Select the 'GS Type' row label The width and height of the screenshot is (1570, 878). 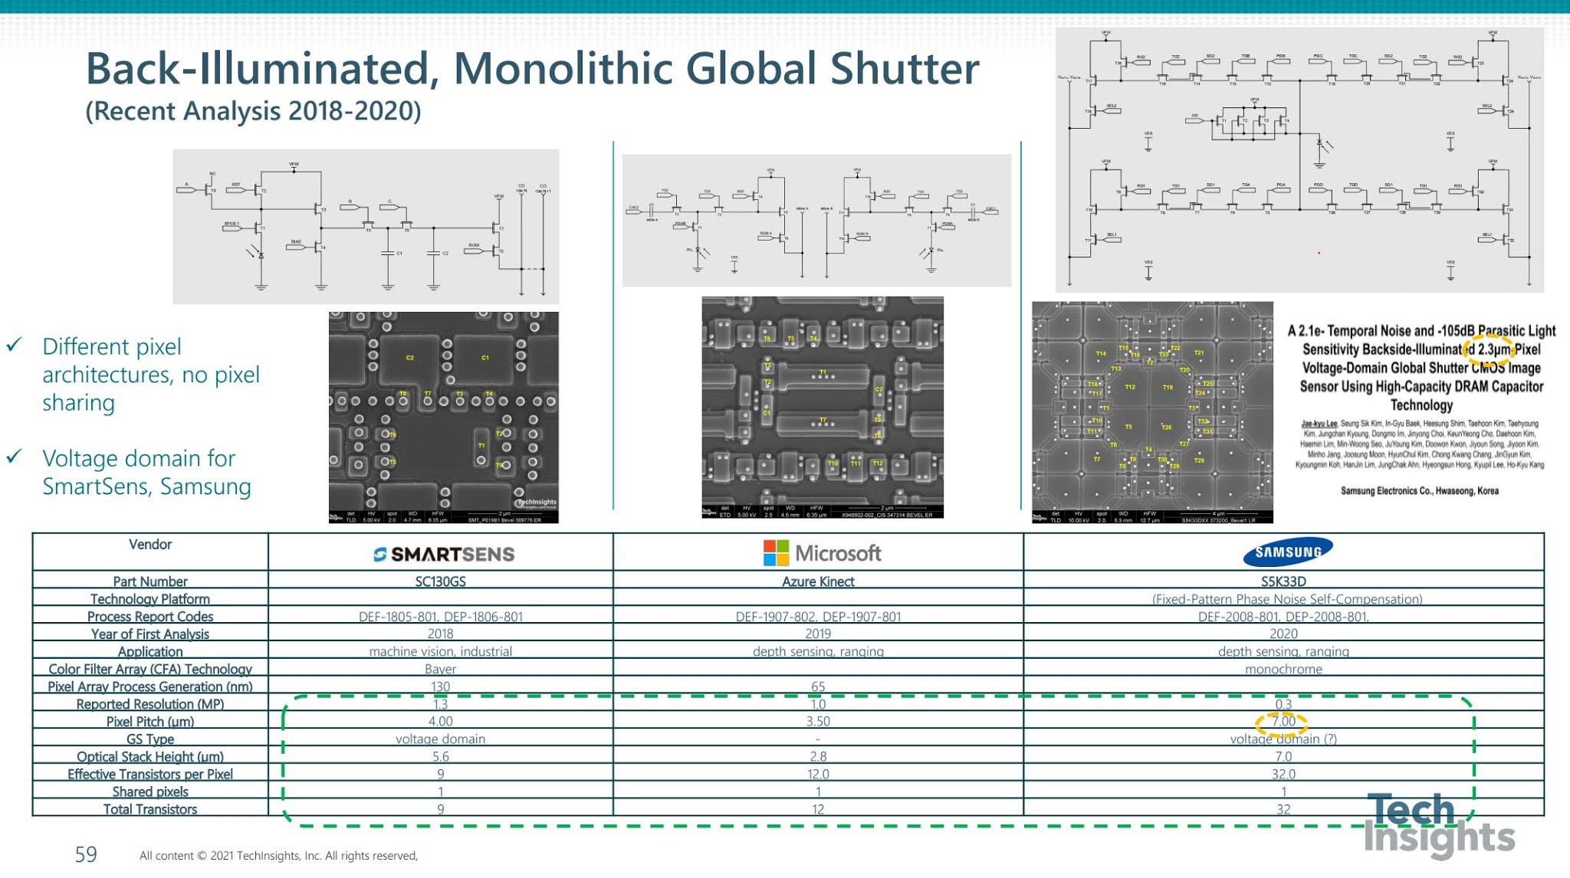coord(150,739)
